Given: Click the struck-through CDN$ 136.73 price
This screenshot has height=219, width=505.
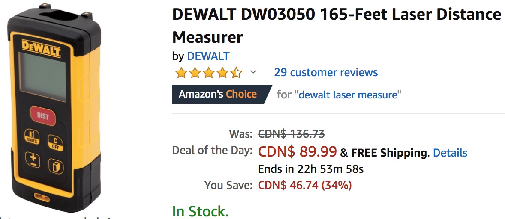Looking at the screenshot, I should tap(292, 133).
